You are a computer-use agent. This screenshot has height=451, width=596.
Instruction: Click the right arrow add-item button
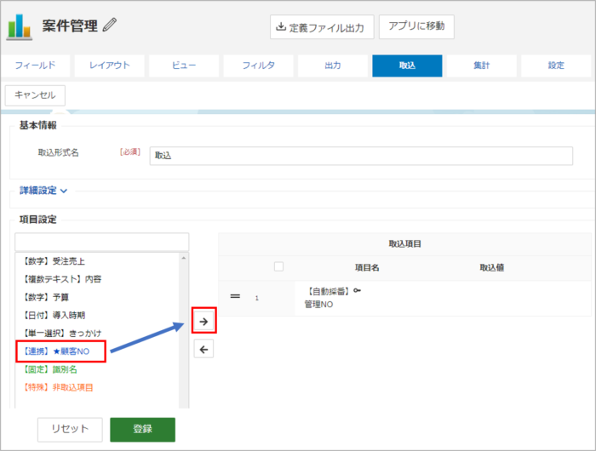click(203, 322)
